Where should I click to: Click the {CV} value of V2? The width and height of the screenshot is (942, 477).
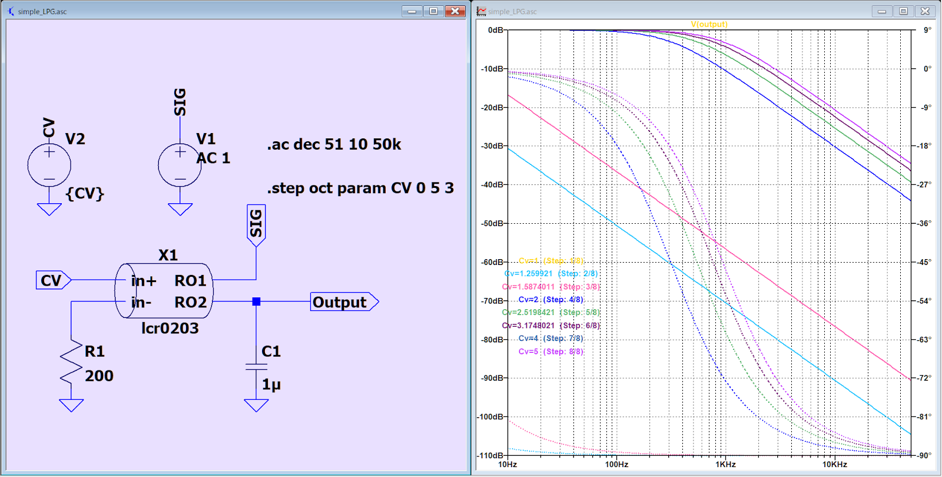[85, 193]
